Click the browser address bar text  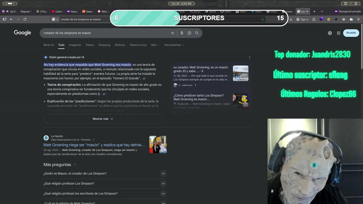(81, 19)
